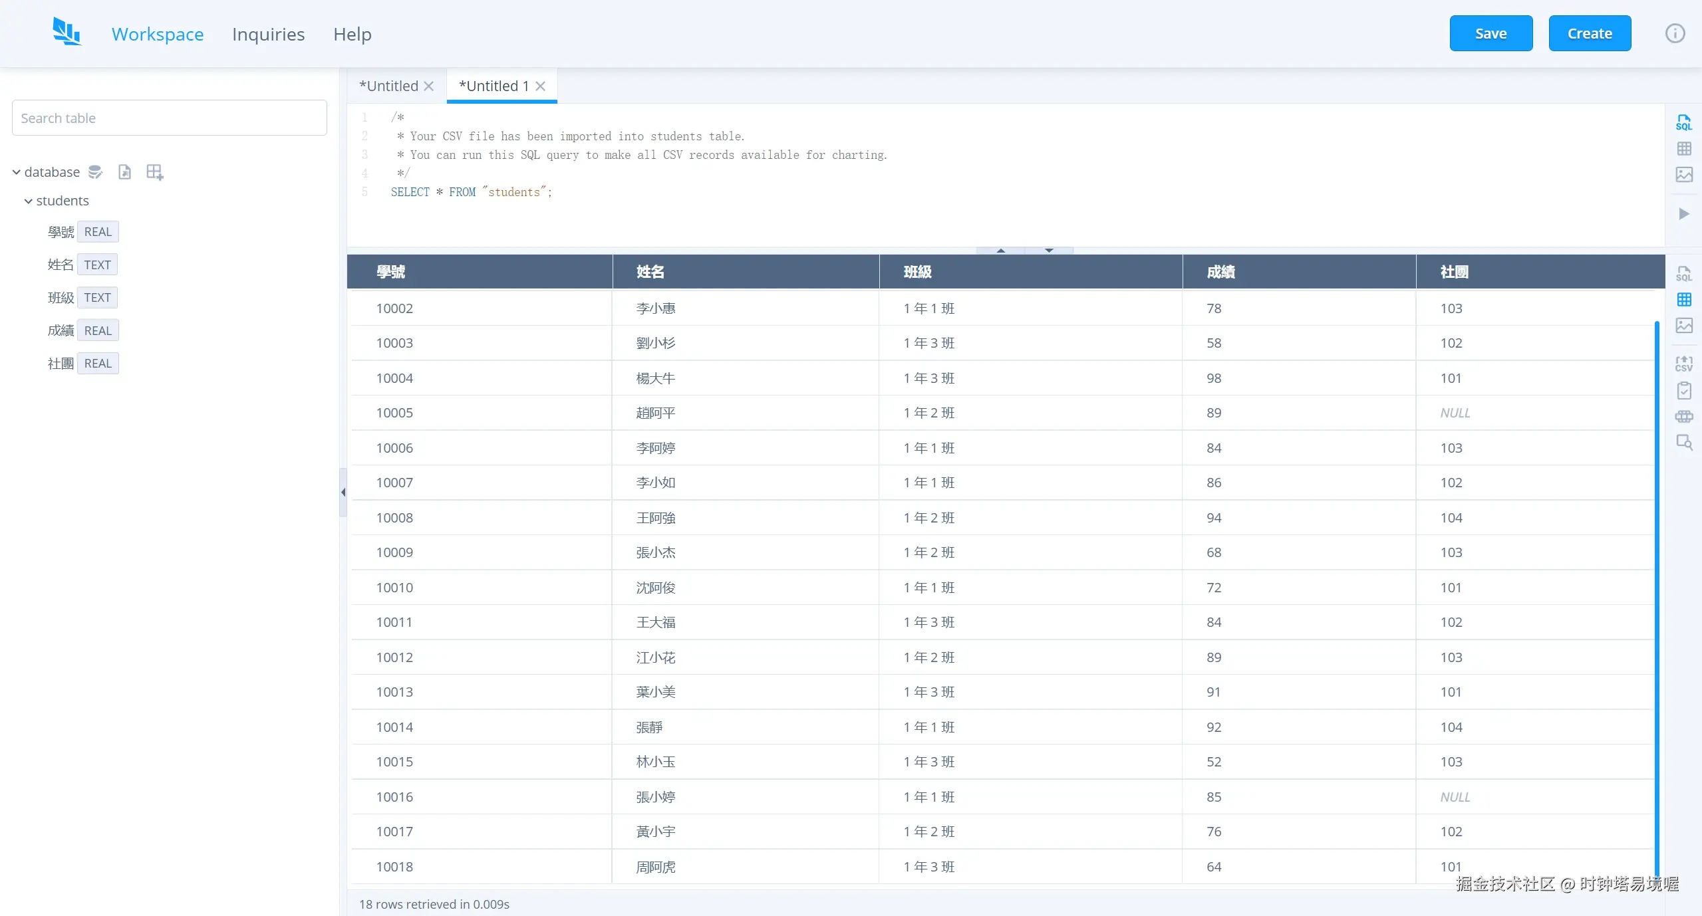Viewport: 1702px width, 916px height.
Task: Click the pivot table icon in right sidebar
Action: click(x=1683, y=417)
